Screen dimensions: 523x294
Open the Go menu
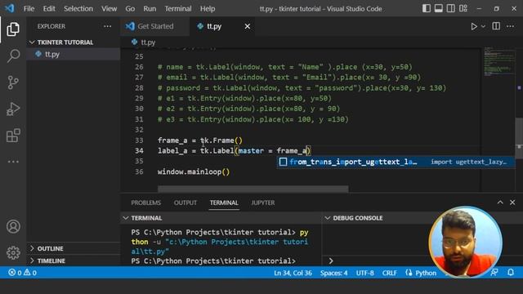pyautogui.click(x=130, y=9)
